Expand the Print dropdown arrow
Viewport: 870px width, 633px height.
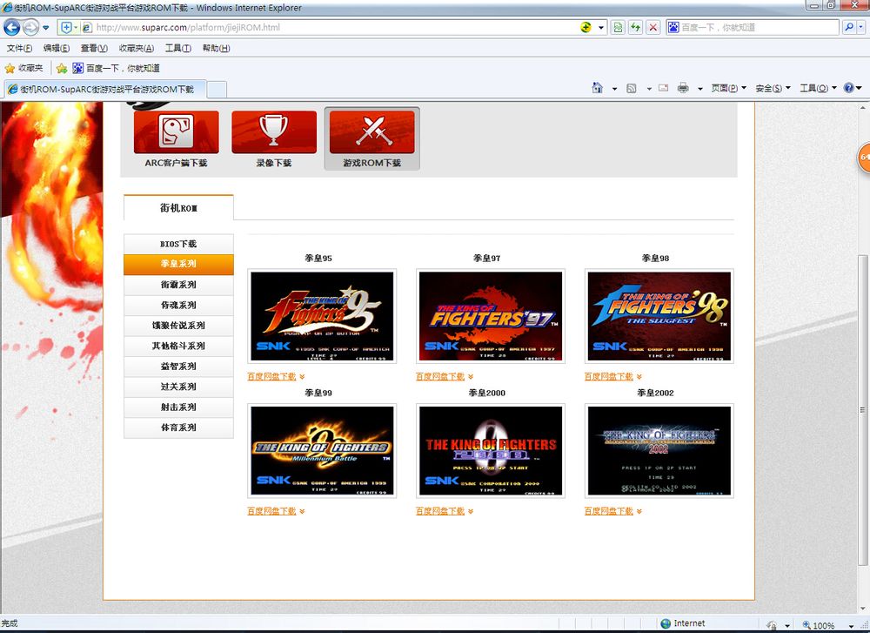pos(700,88)
